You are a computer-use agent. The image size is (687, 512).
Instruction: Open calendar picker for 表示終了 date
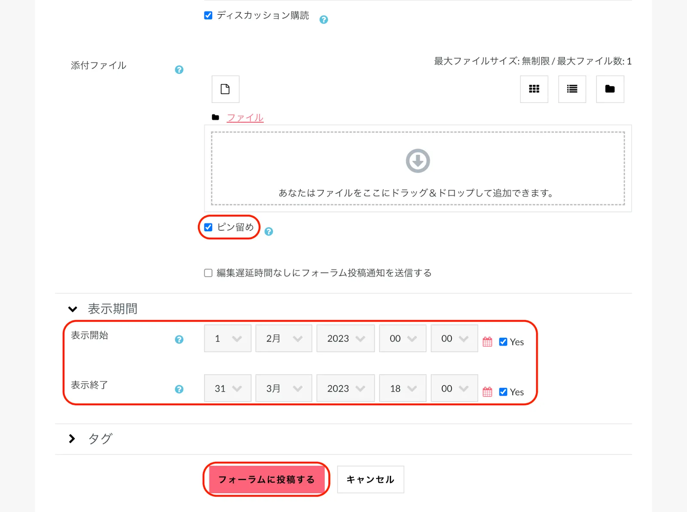[487, 391]
